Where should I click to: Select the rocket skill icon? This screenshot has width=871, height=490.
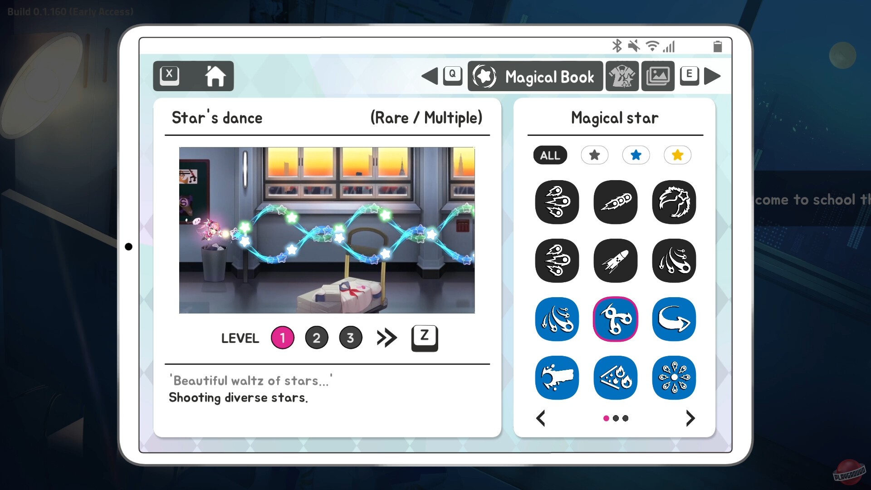coord(615,261)
